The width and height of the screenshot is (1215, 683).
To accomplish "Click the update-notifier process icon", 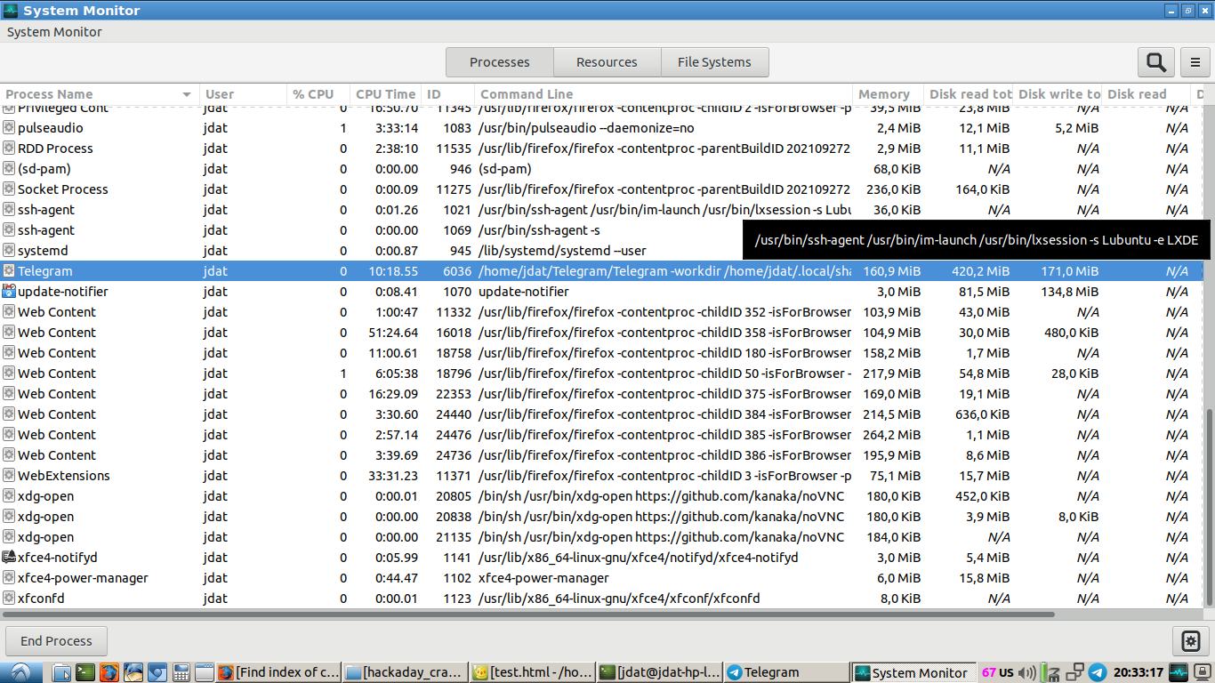I will point(9,291).
